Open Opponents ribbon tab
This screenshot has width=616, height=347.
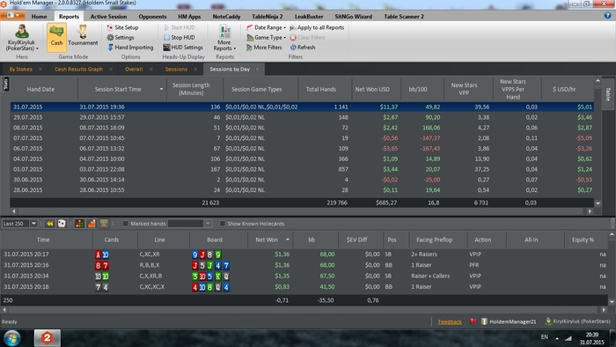(x=152, y=17)
